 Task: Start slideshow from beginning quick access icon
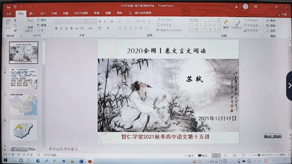15,7
